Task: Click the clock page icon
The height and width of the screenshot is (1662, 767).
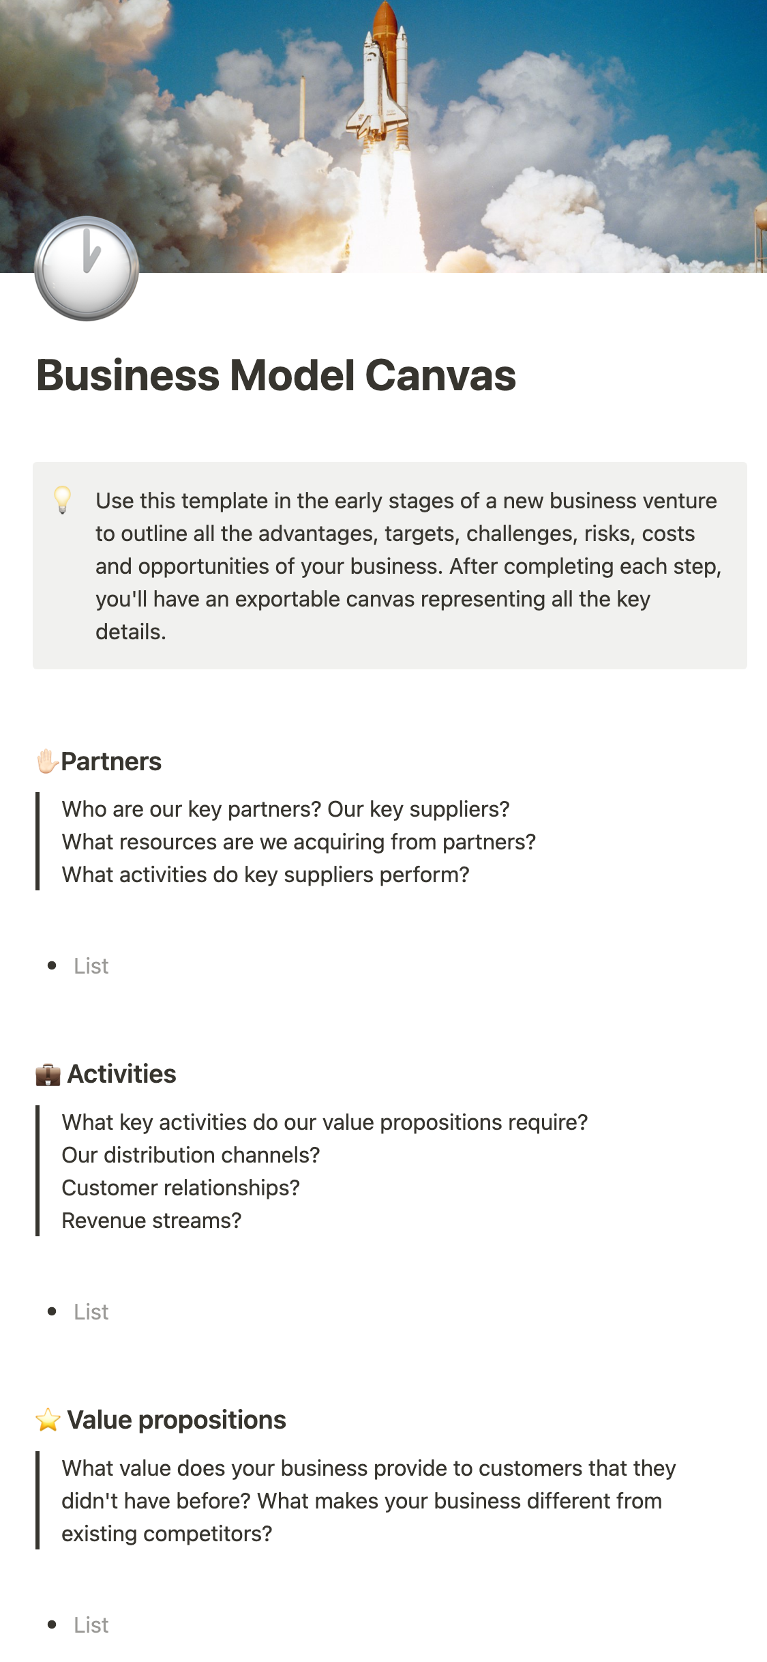Action: [87, 268]
